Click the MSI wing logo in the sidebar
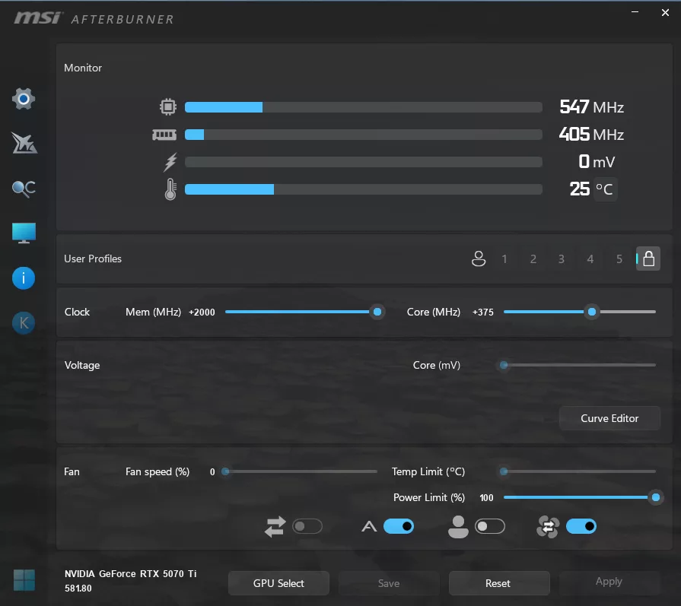 (23, 143)
